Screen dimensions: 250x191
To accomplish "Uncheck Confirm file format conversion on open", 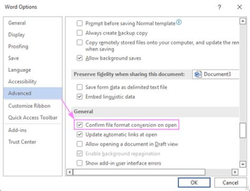I will [x=80, y=125].
